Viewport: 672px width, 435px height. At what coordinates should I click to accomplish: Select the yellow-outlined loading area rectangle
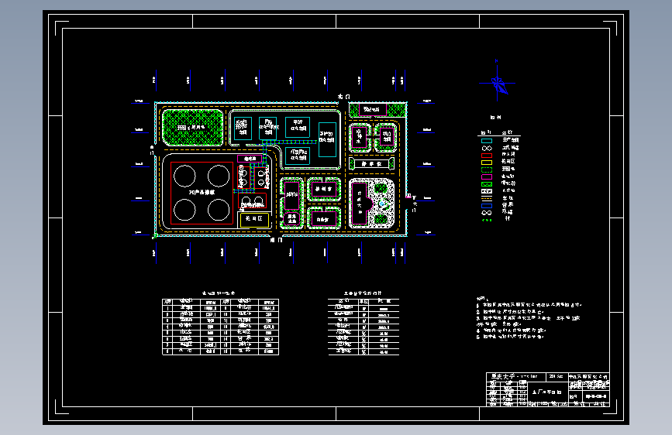(x=254, y=220)
